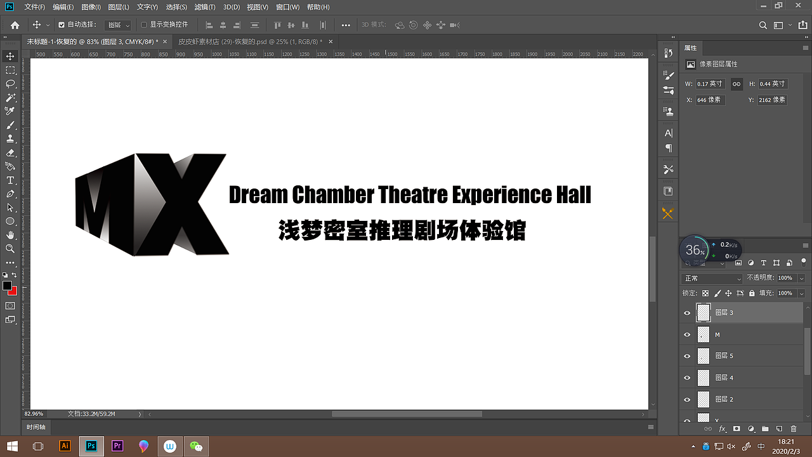Create new fill or adjustment layer icon
The width and height of the screenshot is (812, 457).
point(751,429)
